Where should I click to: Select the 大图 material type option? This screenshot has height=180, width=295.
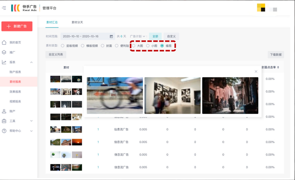click(x=134, y=46)
